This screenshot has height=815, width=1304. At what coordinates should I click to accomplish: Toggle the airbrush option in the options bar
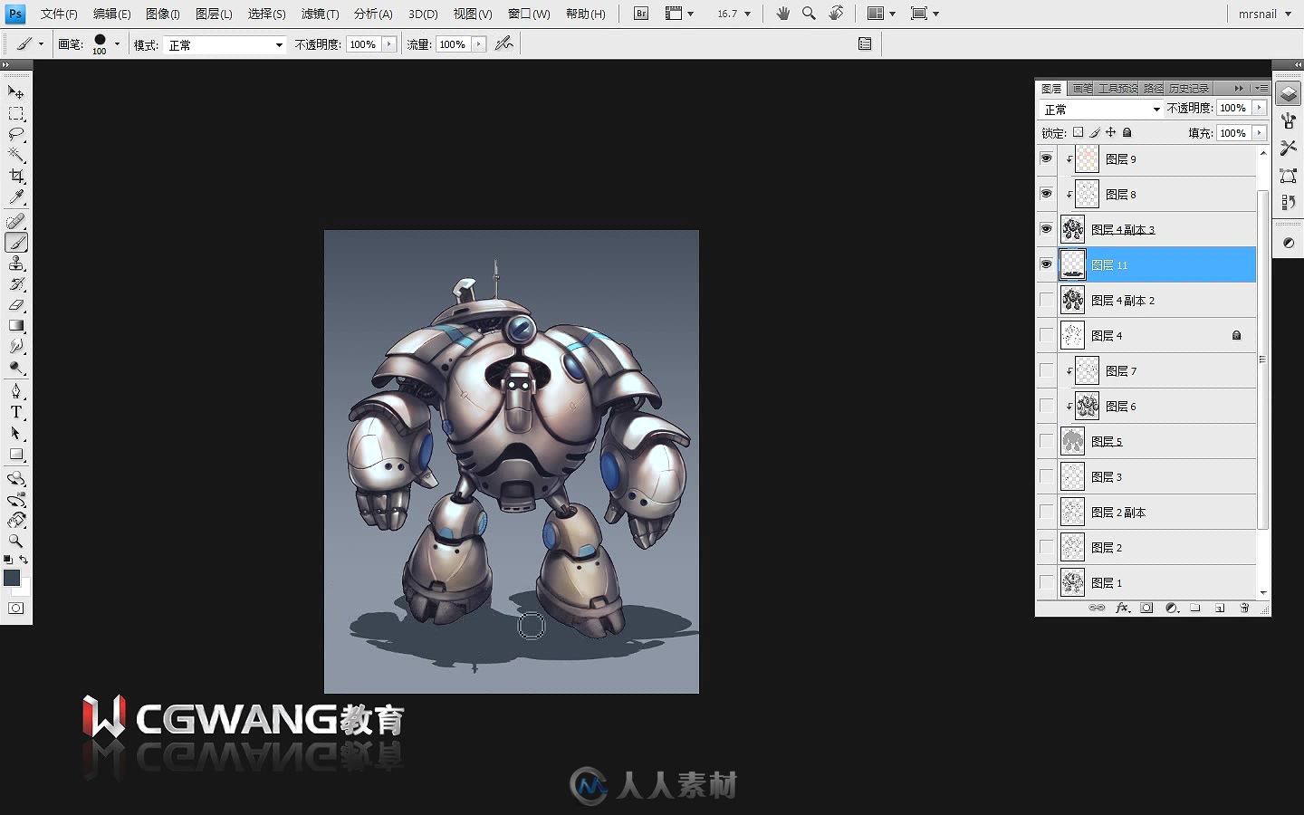point(504,43)
